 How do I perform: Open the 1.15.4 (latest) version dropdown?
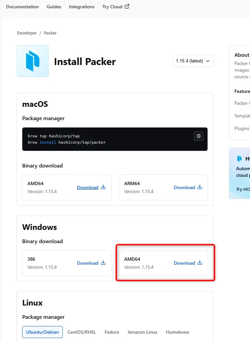192,61
